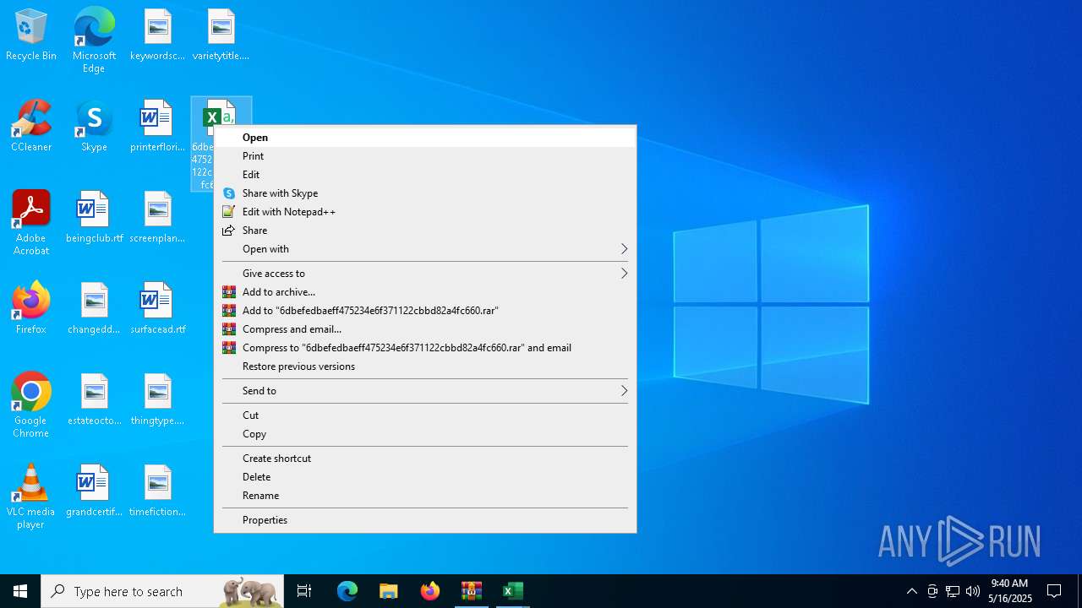Select the beingclub.rtf document icon
The width and height of the screenshot is (1082, 608).
coord(94,218)
